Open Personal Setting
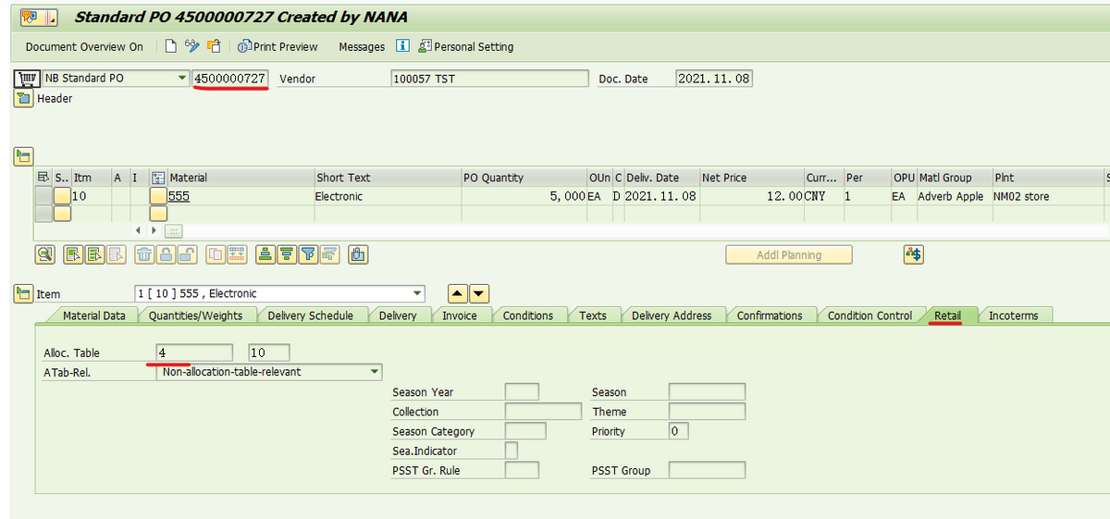Viewport: 1110px width, 519px height. click(465, 46)
